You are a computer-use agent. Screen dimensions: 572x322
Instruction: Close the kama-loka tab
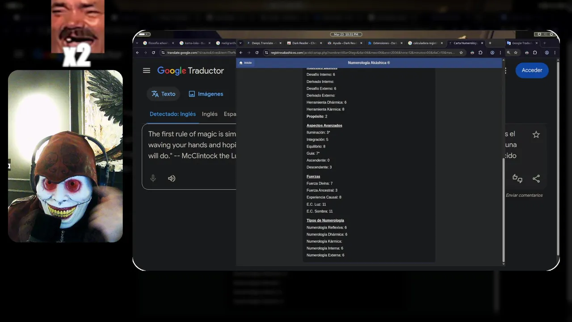click(x=209, y=43)
